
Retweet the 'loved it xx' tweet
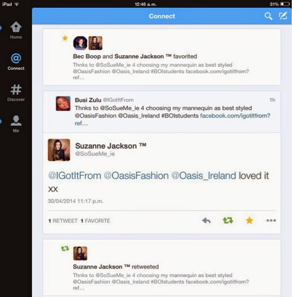(228, 220)
